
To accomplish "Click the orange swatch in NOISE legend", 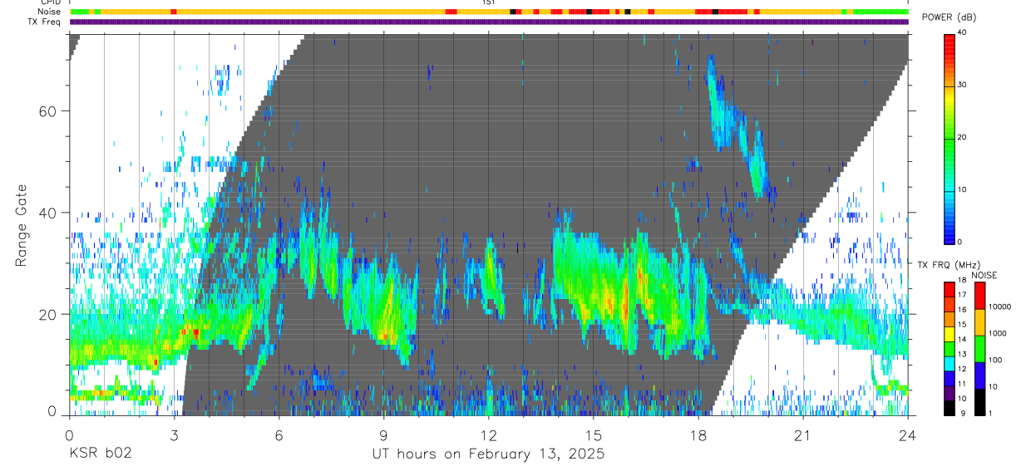I will 979,322.
